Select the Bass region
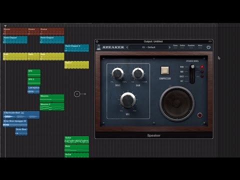Viewport: 240px width, 180px height. (76, 148)
